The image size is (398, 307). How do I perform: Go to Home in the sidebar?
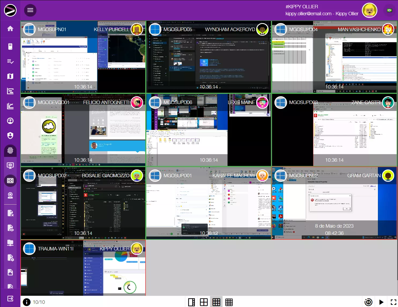[10, 29]
